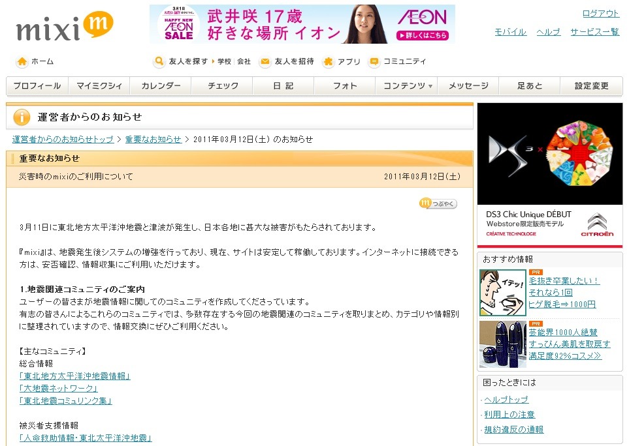Open ヘルプトップ link in sidebar
The height and width of the screenshot is (446, 629).
pos(506,400)
